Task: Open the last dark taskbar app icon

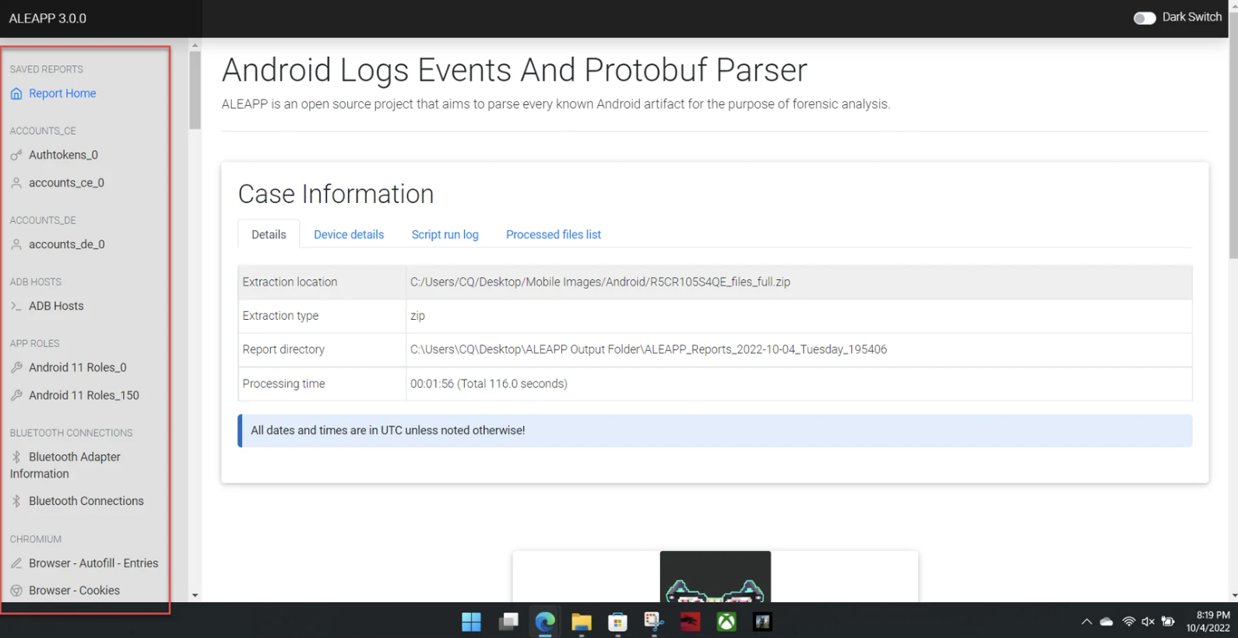Action: click(762, 622)
